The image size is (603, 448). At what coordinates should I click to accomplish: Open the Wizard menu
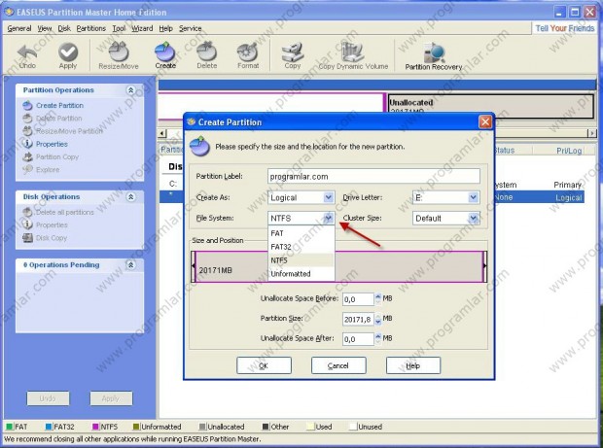tap(142, 28)
